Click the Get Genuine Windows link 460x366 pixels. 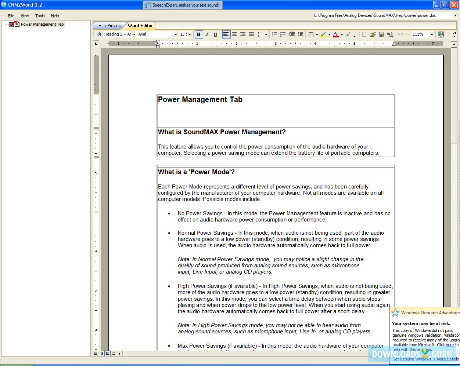412,359
